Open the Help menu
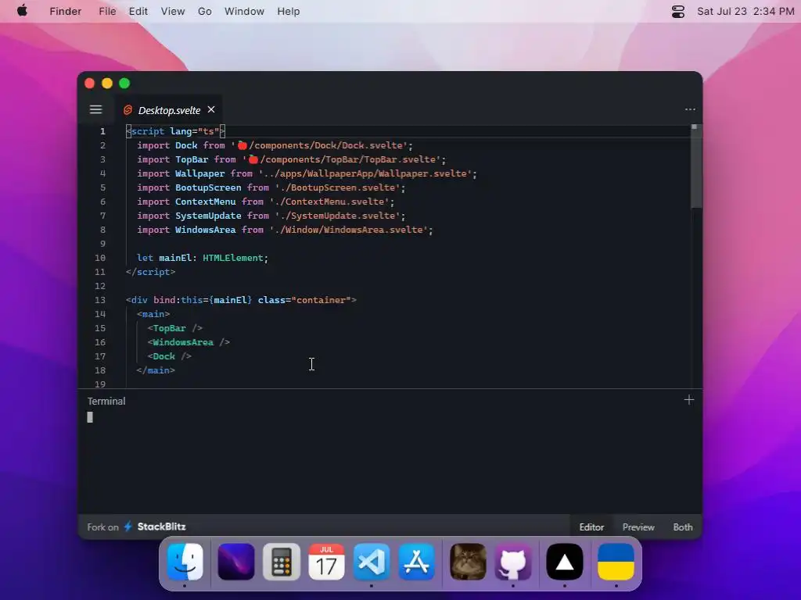The width and height of the screenshot is (801, 600). pos(288,11)
